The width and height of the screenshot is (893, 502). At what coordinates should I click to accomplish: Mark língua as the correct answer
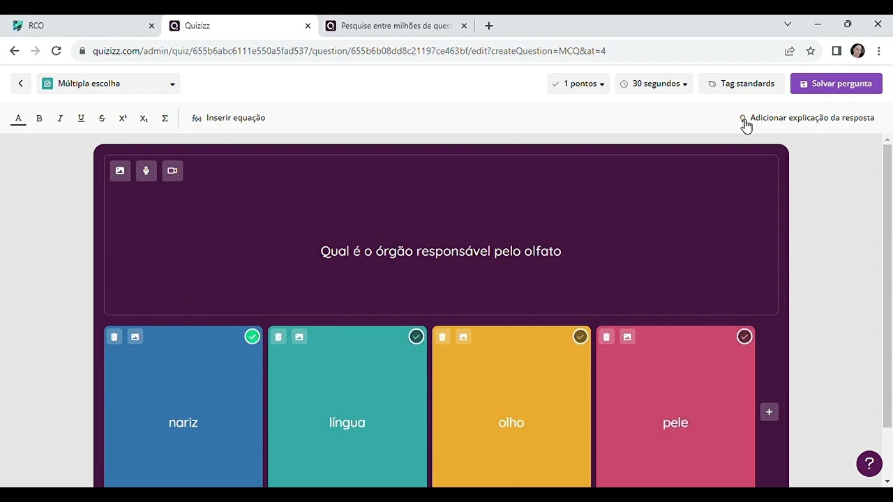tap(417, 337)
